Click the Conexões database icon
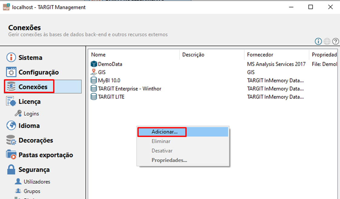The width and height of the screenshot is (340, 199). pyautogui.click(x=11, y=87)
